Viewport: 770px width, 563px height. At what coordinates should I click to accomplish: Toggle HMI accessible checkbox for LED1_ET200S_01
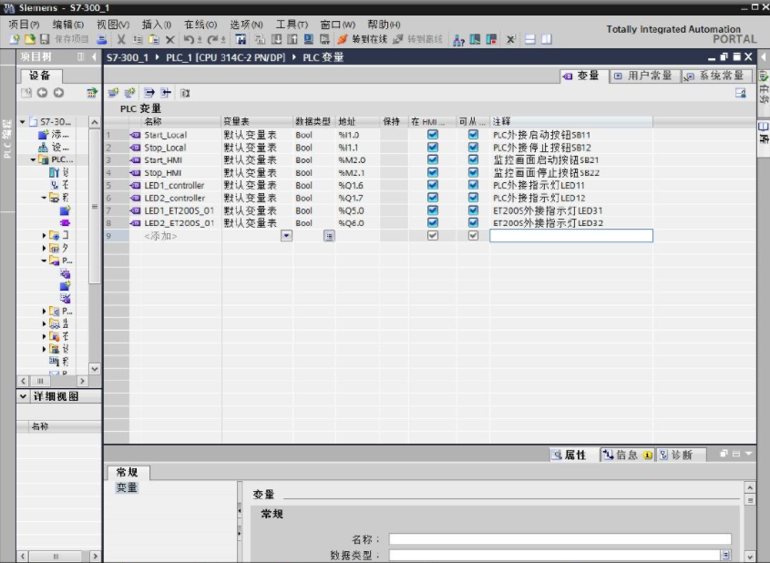tap(473, 210)
